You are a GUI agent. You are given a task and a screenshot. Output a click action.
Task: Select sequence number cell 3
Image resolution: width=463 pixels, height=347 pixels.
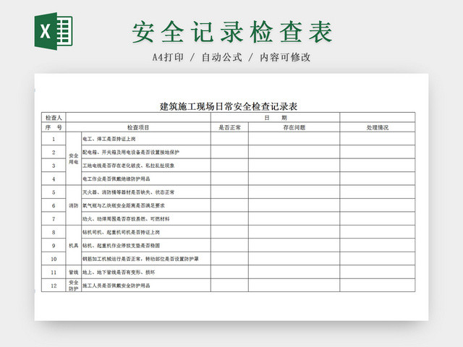click(x=54, y=166)
